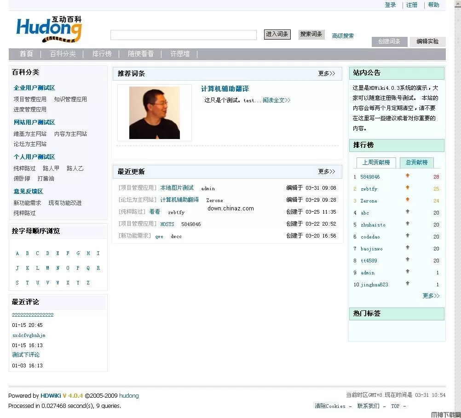
Task: Click the red up arrow beside user zwbtfy
Action: [407, 188]
